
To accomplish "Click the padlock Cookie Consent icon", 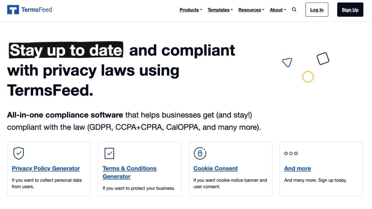I will click(200, 153).
